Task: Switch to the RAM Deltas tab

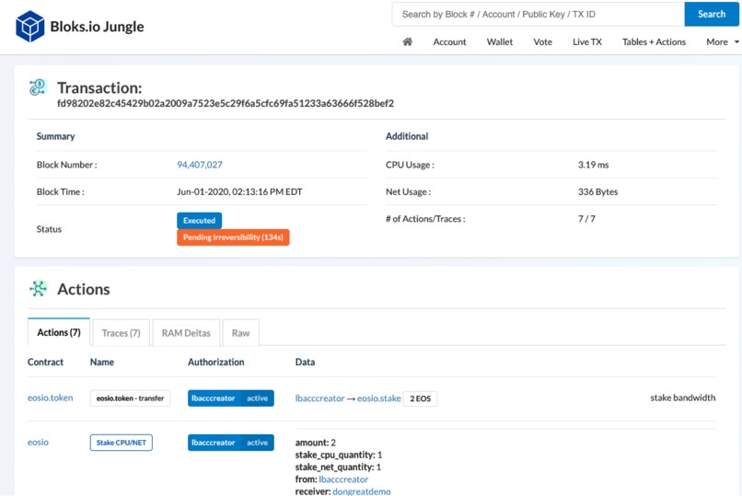Action: pyautogui.click(x=186, y=333)
